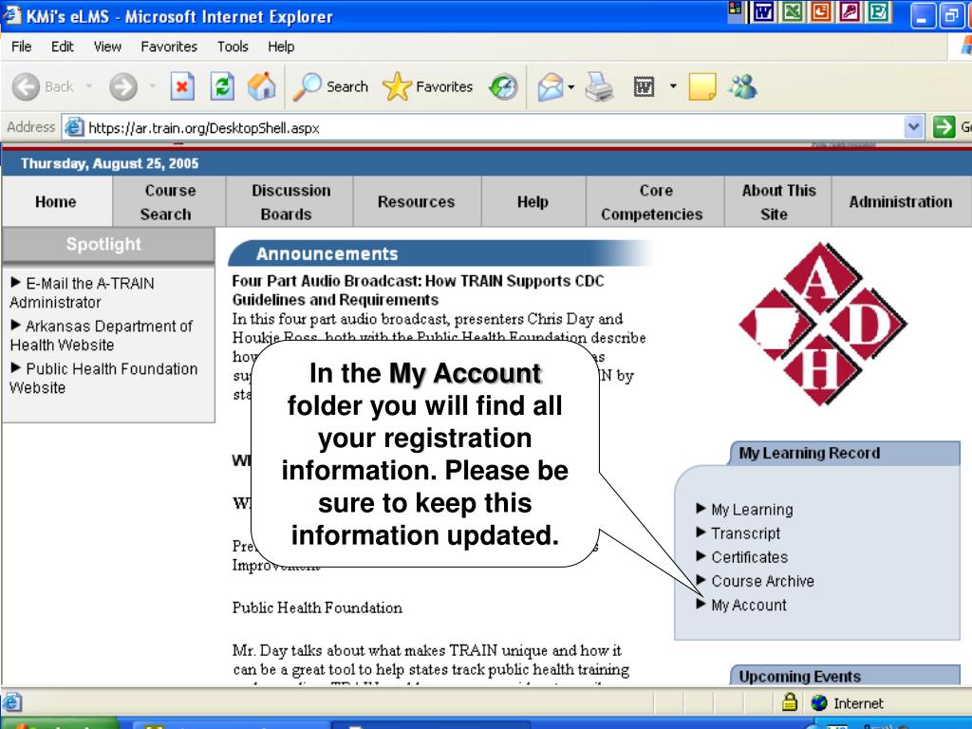This screenshot has height=729, width=972.
Task: Launch Excel from Office shortcut bar
Action: (793, 11)
